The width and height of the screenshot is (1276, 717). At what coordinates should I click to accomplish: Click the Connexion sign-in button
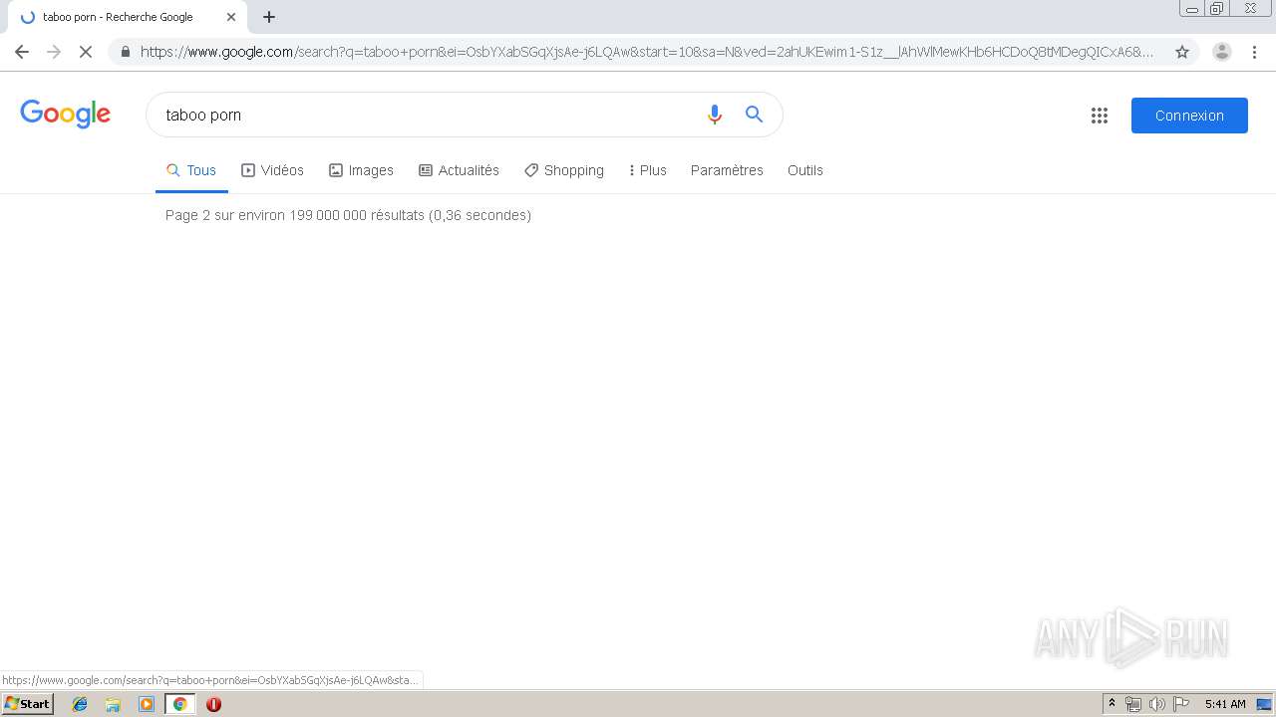1189,116
